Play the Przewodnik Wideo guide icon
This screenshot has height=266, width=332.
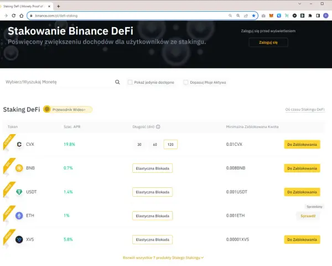(x=47, y=109)
